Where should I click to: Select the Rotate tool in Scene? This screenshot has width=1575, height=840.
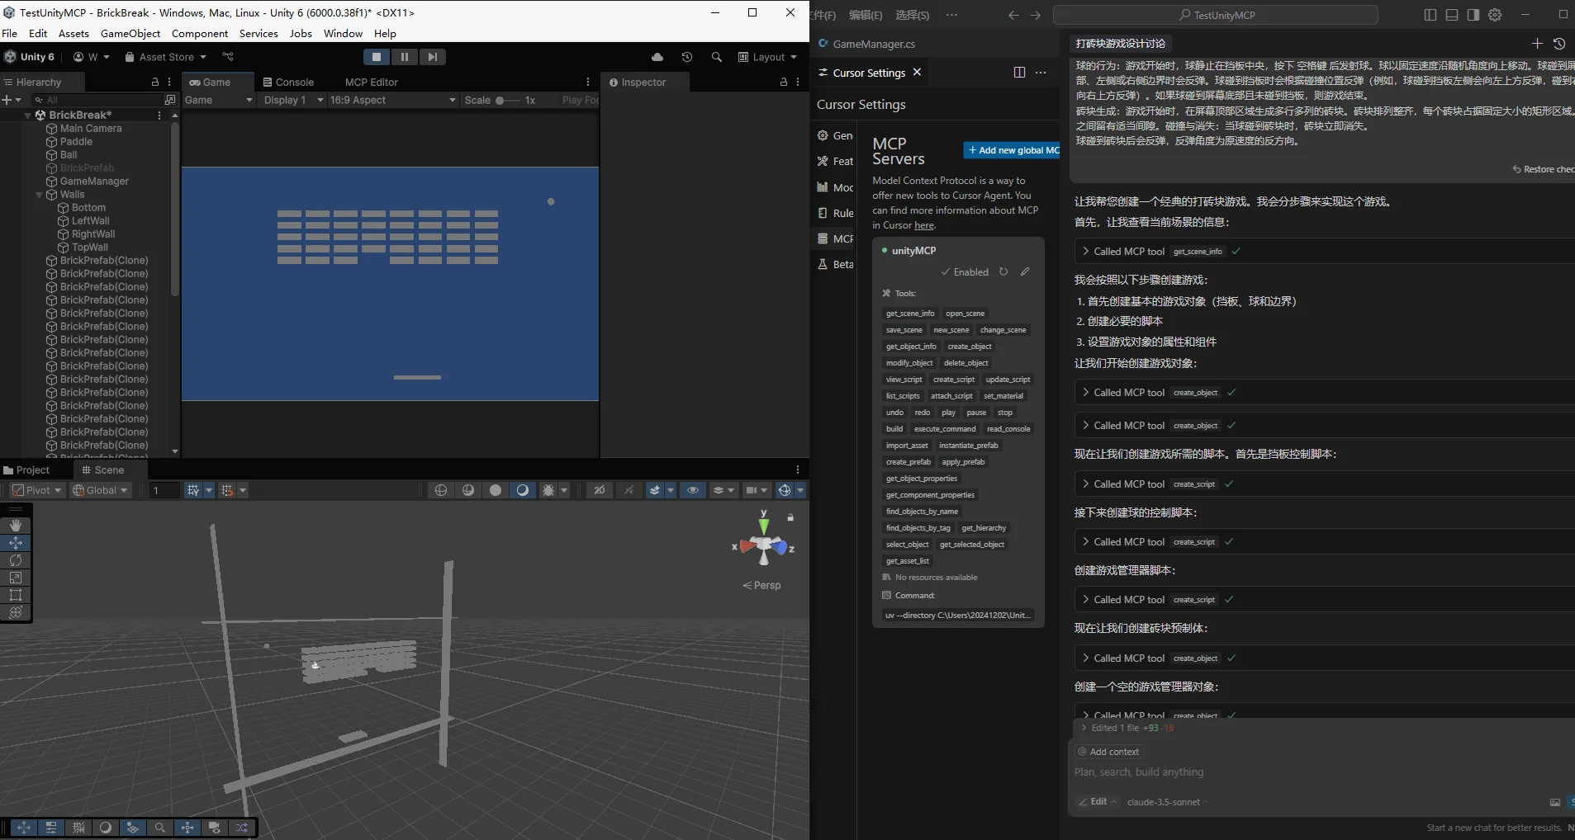[x=16, y=560]
